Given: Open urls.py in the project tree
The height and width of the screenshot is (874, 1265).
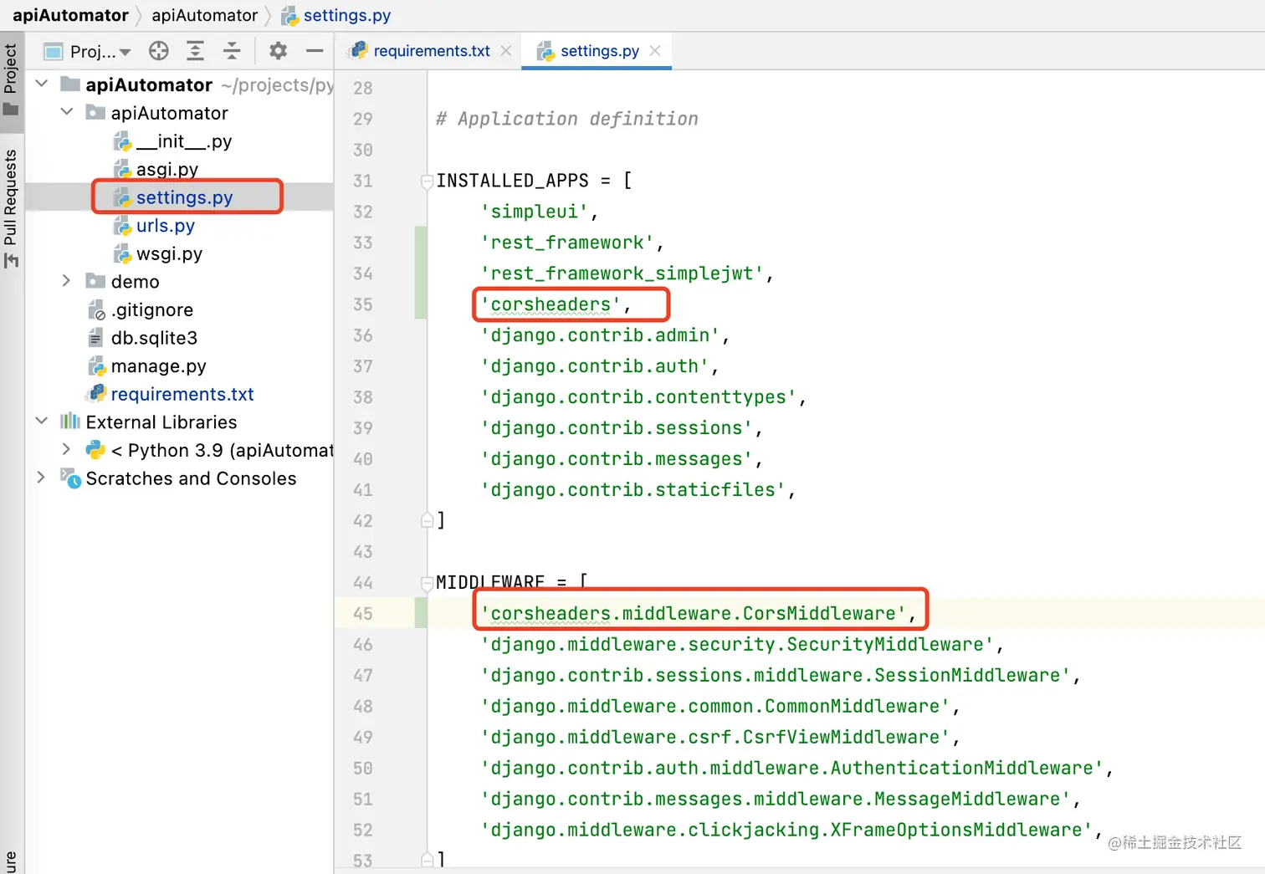Looking at the screenshot, I should (x=154, y=226).
